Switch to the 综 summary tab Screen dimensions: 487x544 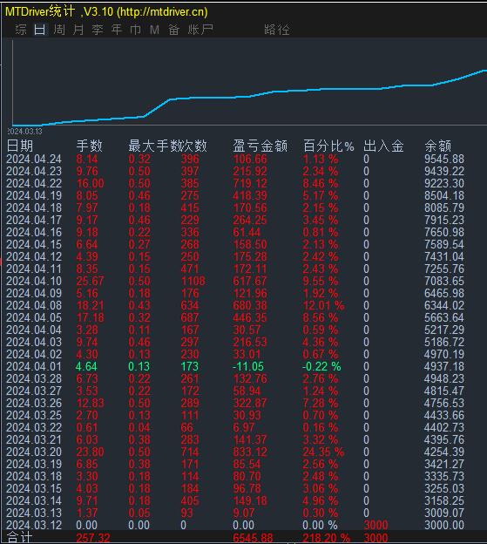coord(21,30)
